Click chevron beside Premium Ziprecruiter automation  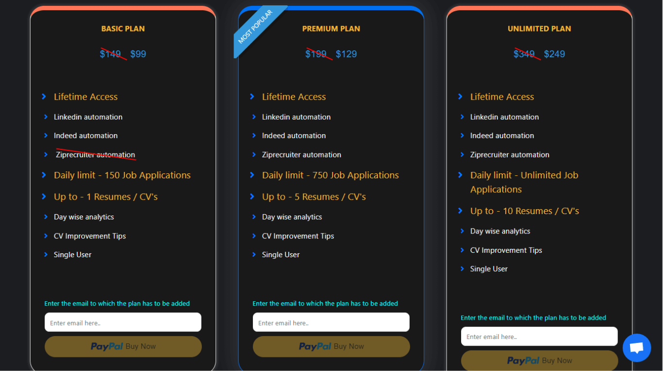click(x=254, y=155)
